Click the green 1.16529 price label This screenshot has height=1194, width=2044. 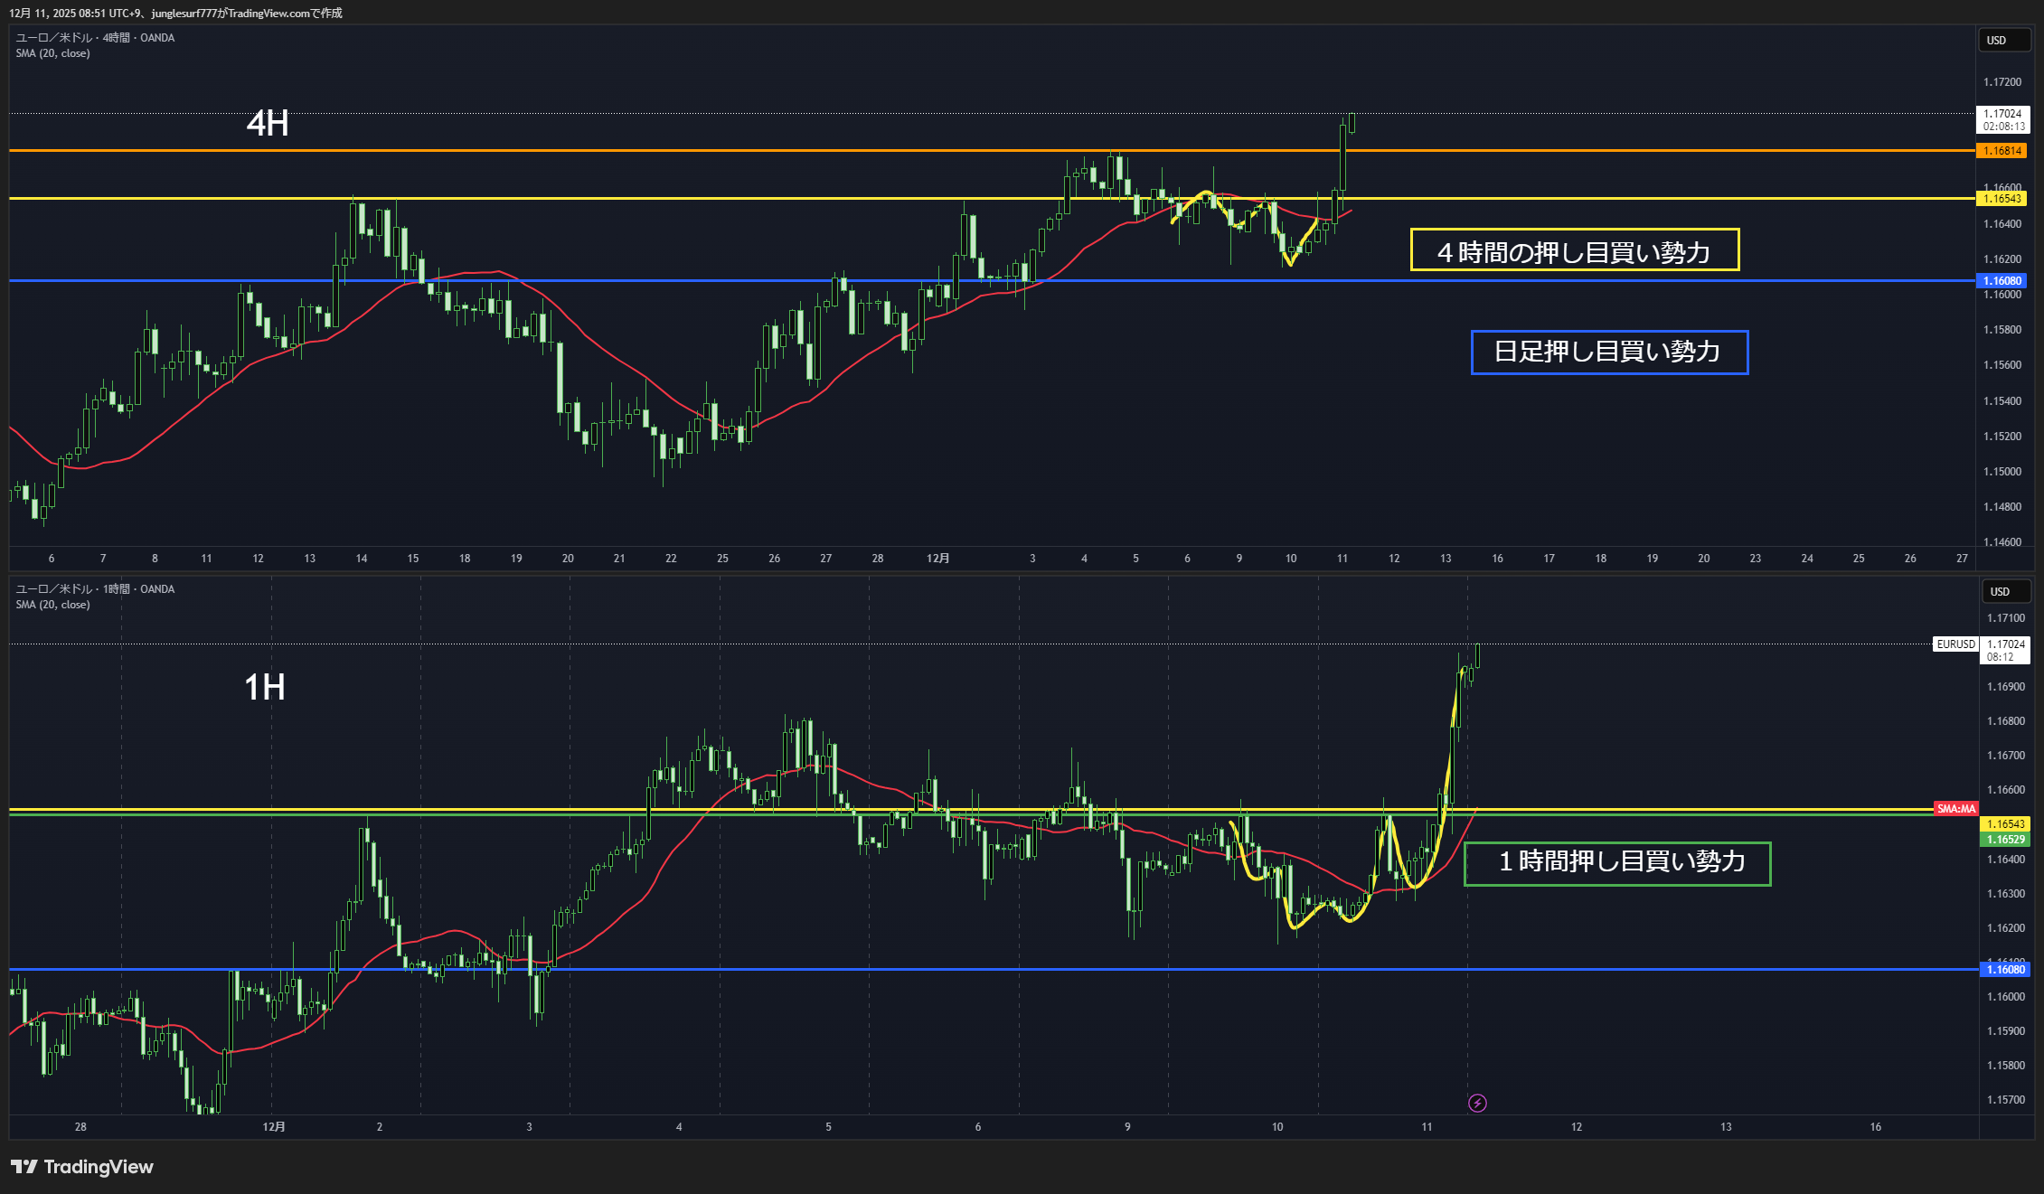[x=2004, y=840]
